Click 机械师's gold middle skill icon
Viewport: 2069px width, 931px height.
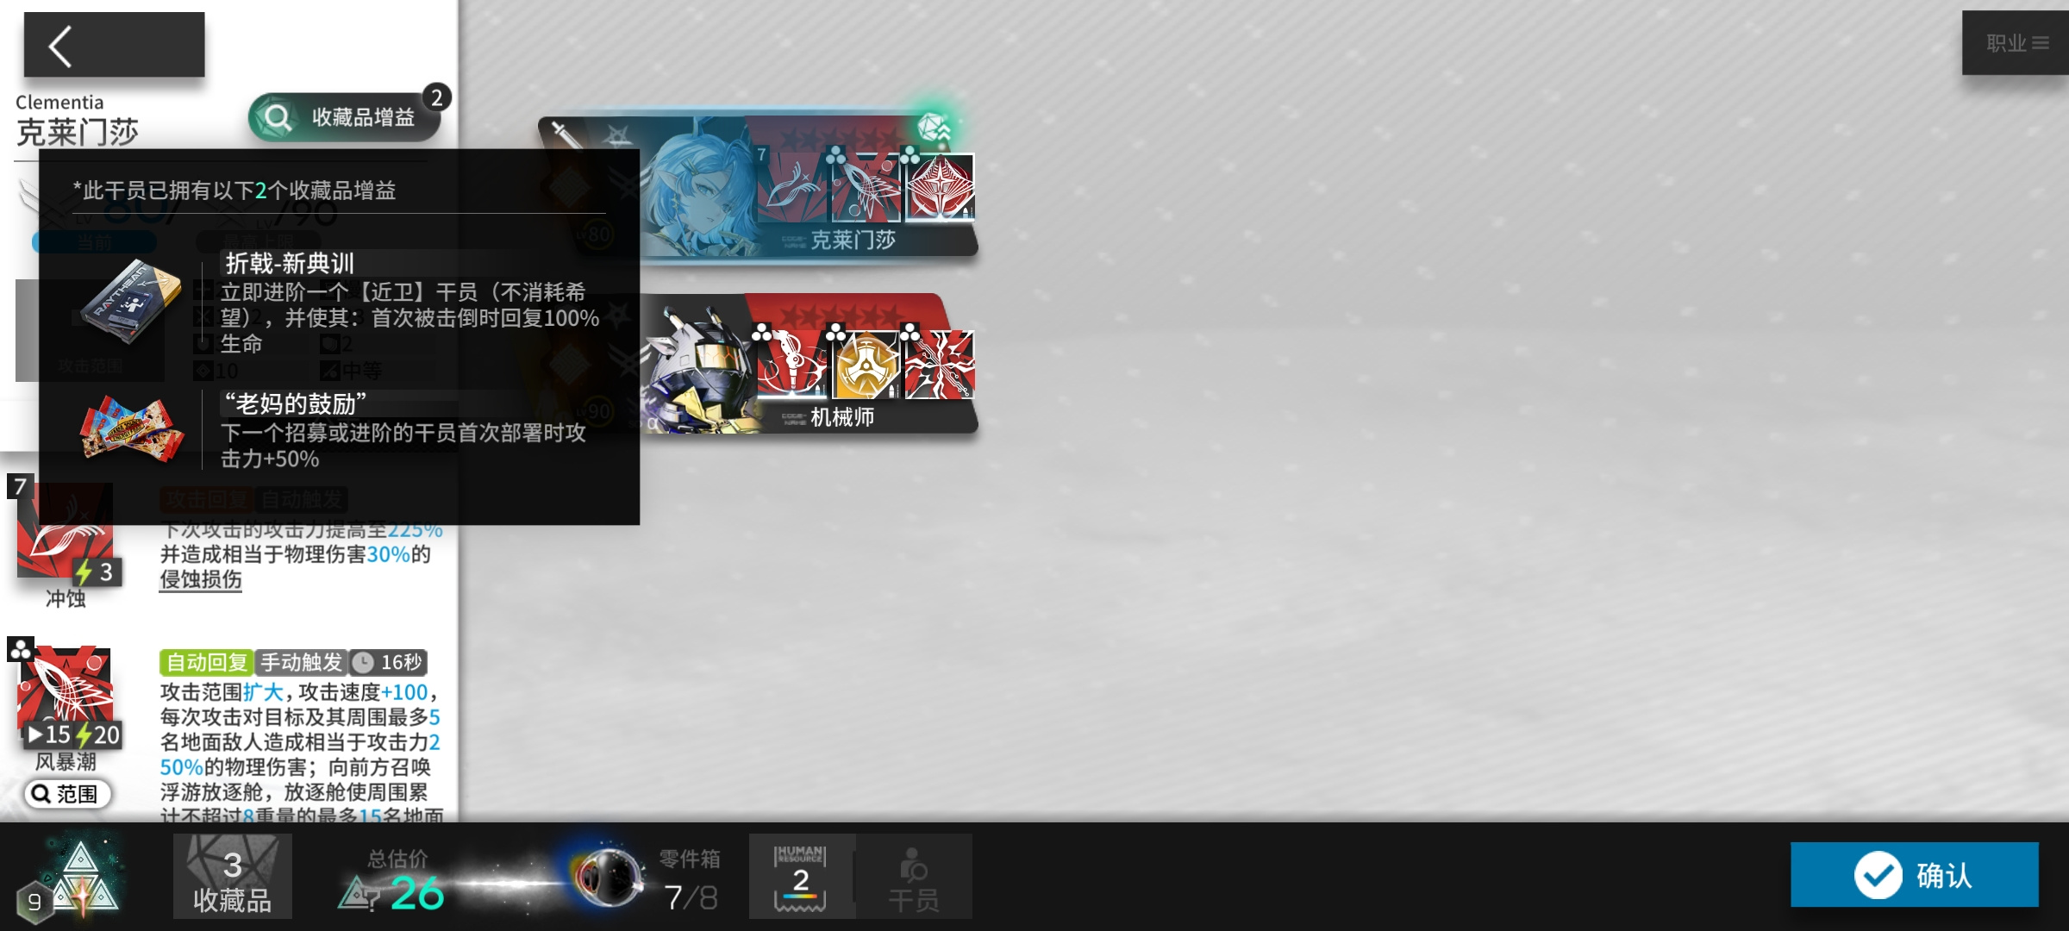pyautogui.click(x=866, y=364)
